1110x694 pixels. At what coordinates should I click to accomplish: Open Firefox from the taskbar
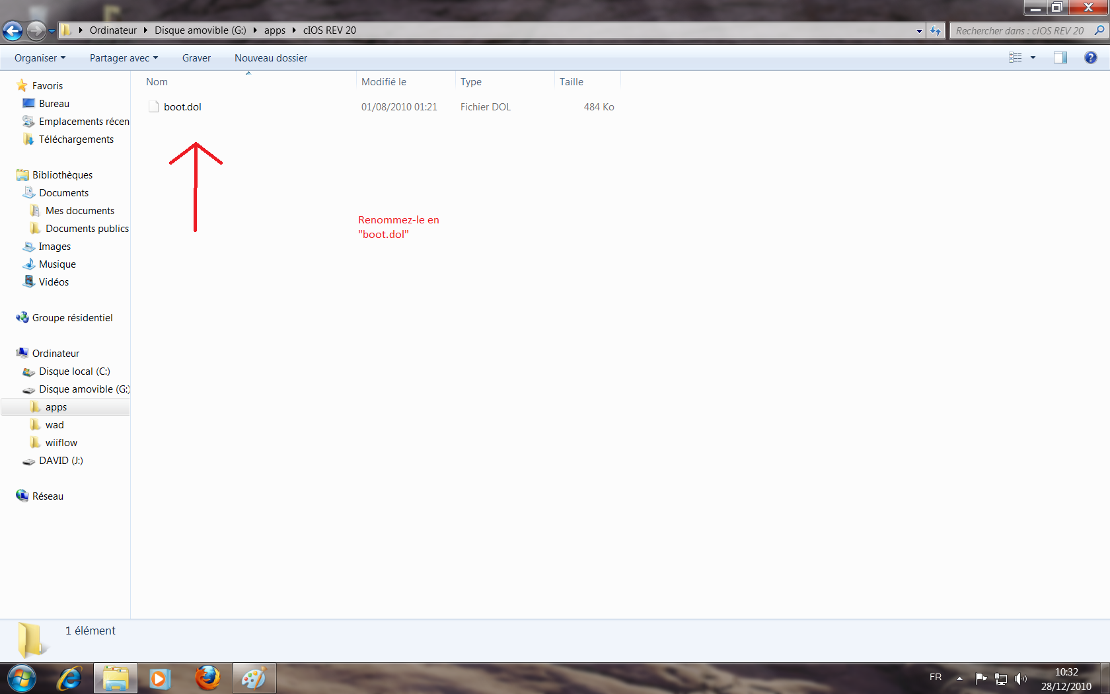(207, 679)
